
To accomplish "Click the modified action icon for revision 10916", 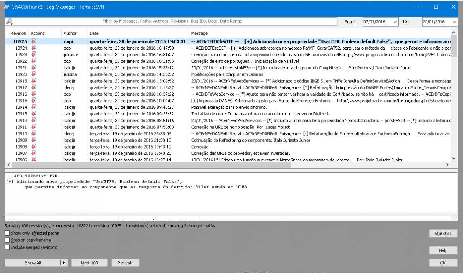I will 34,94.
